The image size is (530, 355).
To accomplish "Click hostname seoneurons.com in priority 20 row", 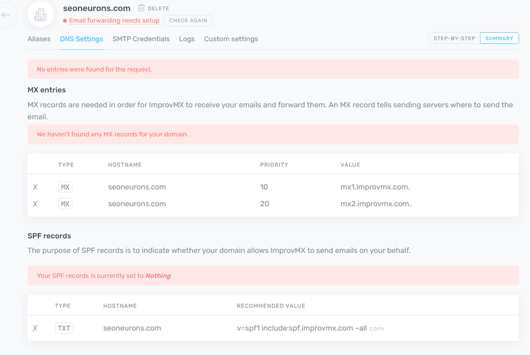I will click(x=137, y=204).
